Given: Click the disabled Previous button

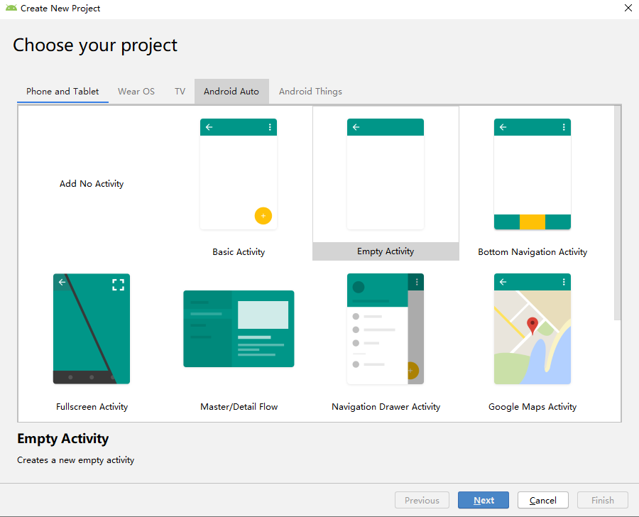Looking at the screenshot, I should tap(422, 500).
